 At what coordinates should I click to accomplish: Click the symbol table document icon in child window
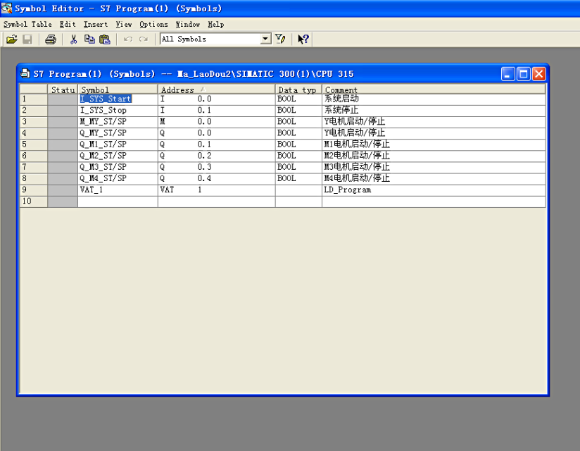pyautogui.click(x=25, y=73)
